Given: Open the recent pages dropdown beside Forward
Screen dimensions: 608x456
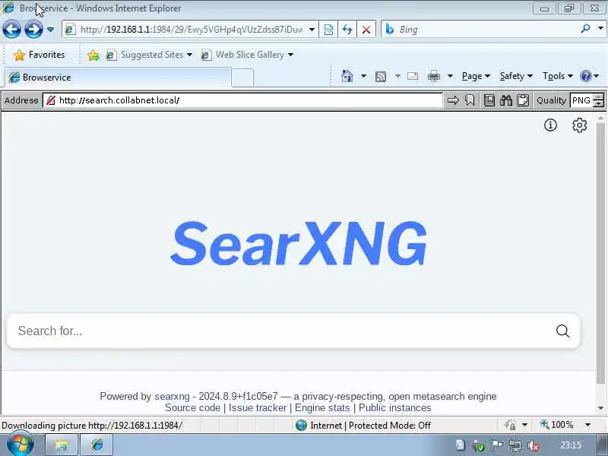Looking at the screenshot, I should click(x=50, y=30).
